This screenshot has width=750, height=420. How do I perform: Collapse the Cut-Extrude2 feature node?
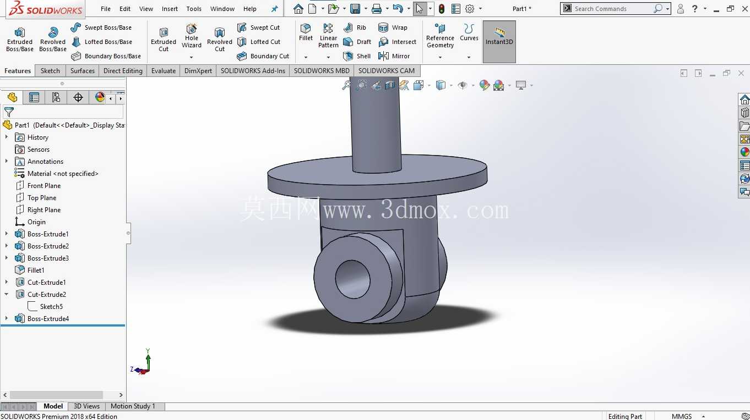[7, 295]
